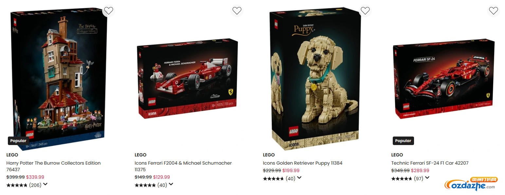View the Ferrari SF-24 box image

pos(444,78)
